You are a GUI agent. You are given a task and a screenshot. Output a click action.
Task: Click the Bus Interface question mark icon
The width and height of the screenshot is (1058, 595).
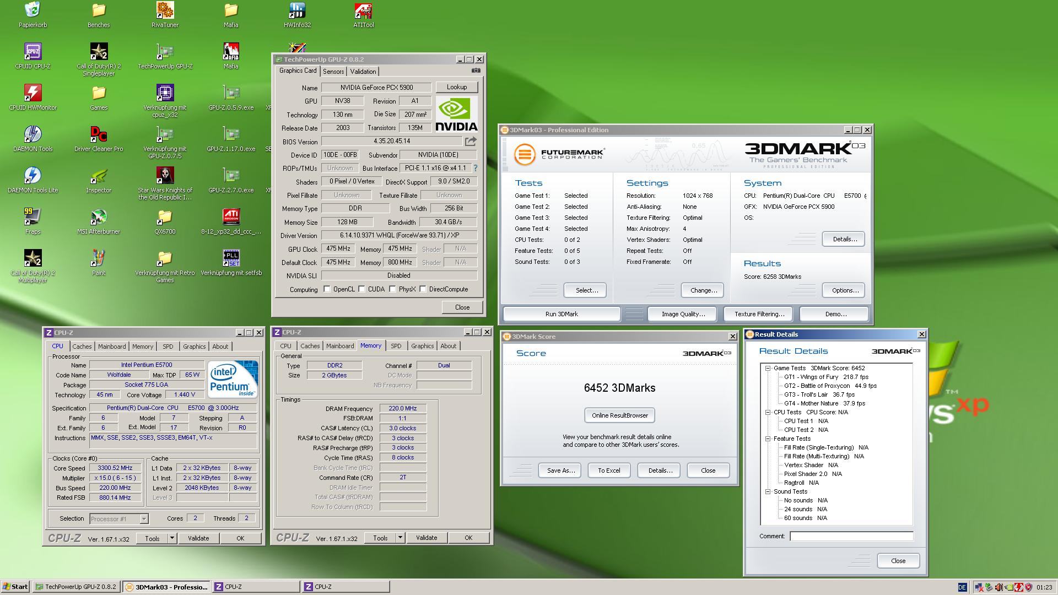(475, 168)
